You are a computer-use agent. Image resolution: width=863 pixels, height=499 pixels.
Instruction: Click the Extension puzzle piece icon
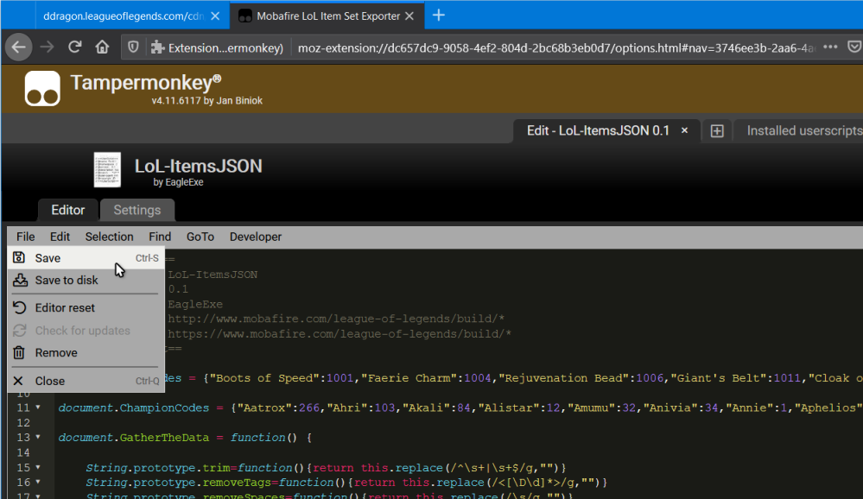click(157, 47)
